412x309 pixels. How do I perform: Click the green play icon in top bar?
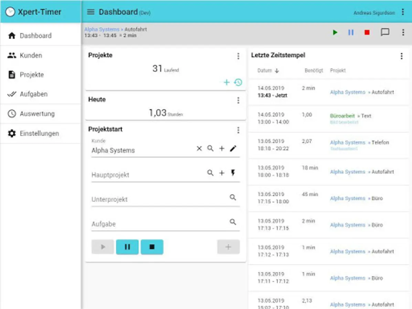[x=335, y=33]
